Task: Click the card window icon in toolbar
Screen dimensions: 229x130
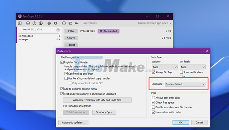Action: pyautogui.click(x=70, y=23)
